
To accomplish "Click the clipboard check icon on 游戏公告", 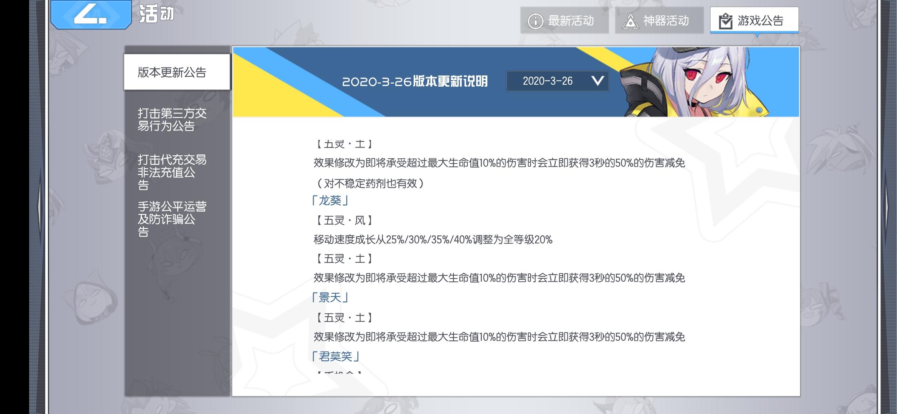I will click(x=725, y=21).
